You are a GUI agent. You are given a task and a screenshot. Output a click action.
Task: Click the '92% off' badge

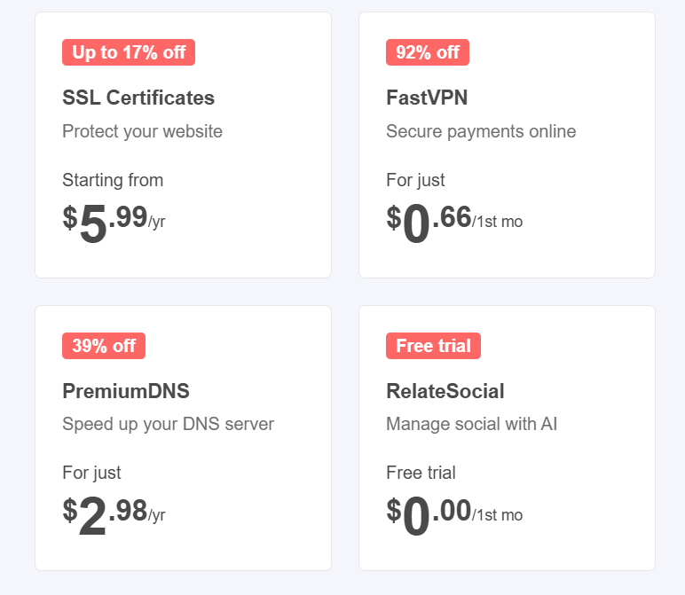point(428,52)
